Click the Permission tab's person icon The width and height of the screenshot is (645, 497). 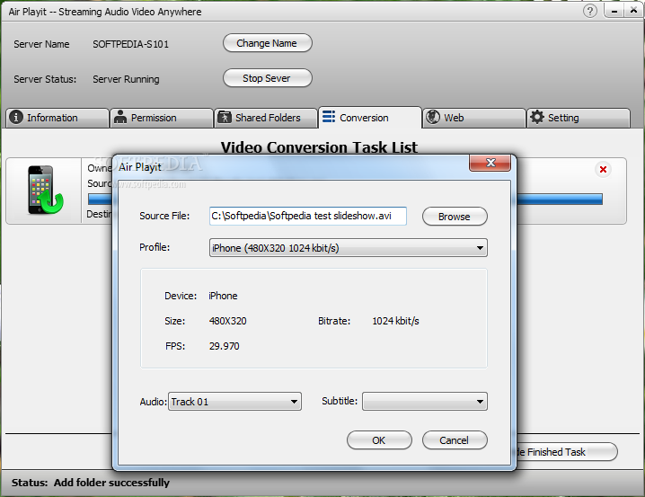[x=120, y=117]
